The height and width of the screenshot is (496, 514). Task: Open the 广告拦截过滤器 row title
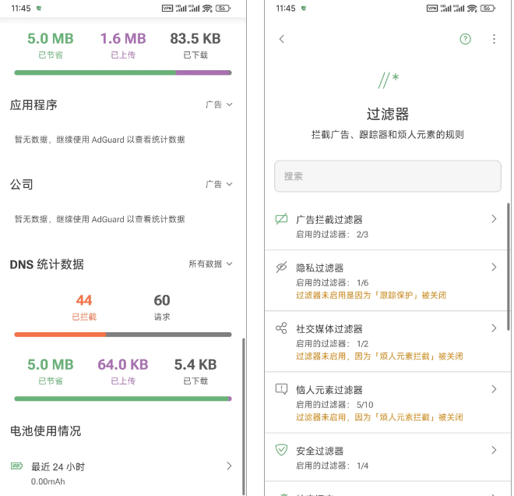329,220
